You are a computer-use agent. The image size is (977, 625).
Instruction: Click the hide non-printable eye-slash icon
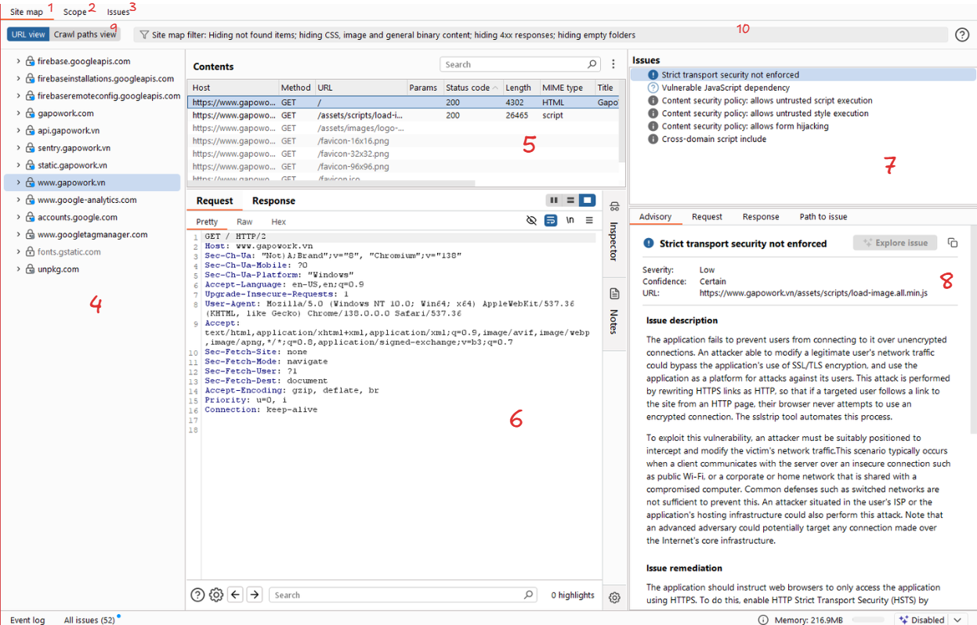pos(531,221)
